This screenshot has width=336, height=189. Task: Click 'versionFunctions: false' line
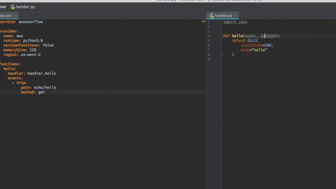(28, 45)
